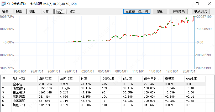Viewport: 215px width, 112px height.
Task: Click the 最大回撤 column header
Action: tap(153, 79)
